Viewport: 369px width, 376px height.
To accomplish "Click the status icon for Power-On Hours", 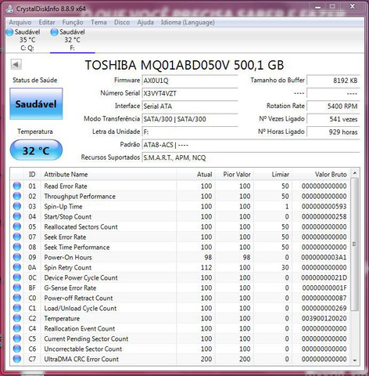I will 17,257.
